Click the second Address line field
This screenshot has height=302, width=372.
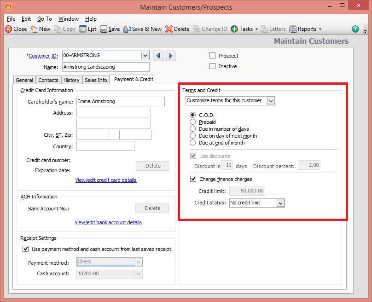pos(114,123)
